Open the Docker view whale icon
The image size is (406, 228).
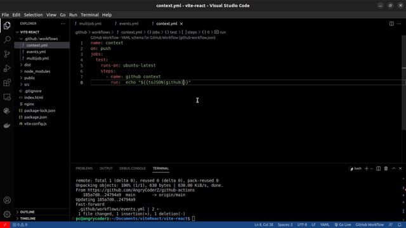(7, 125)
